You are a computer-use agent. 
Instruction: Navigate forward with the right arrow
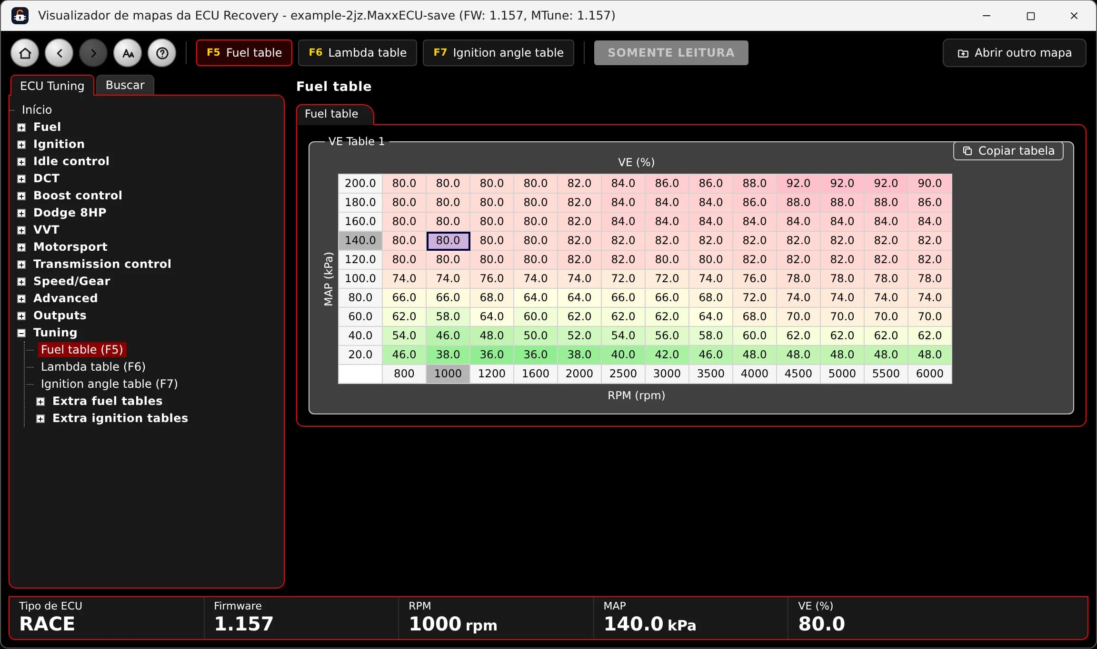click(x=94, y=53)
